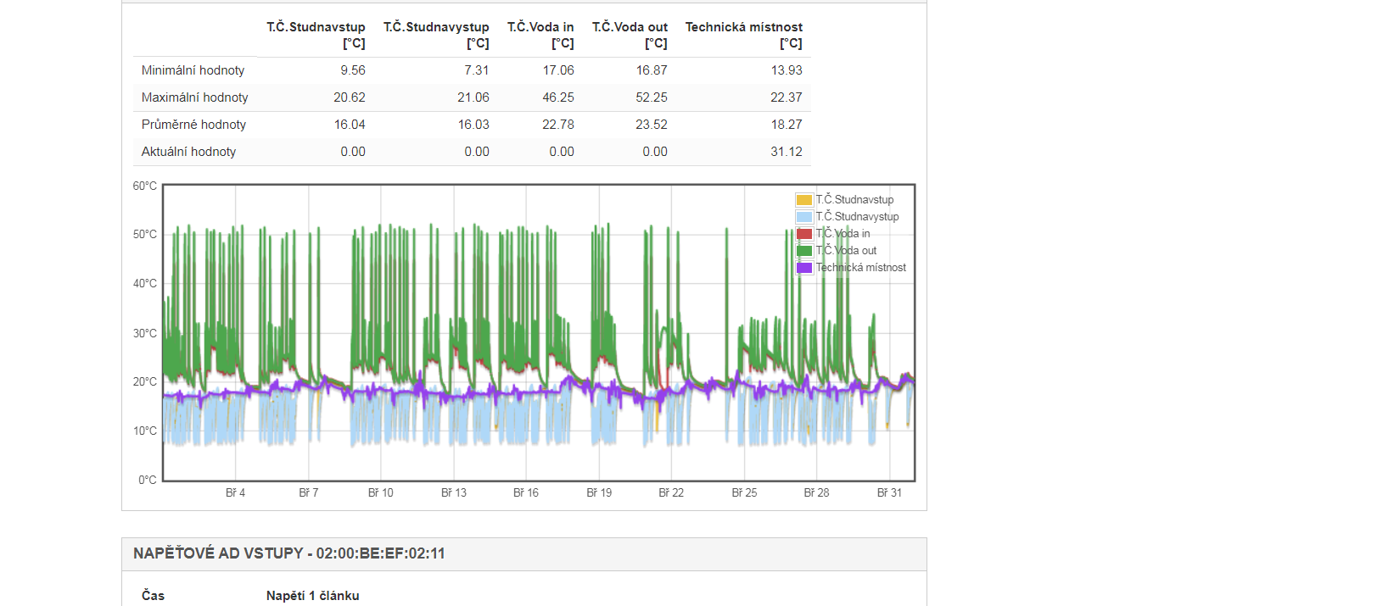
Task: Click the T.Č.Voda in column header
Action: [x=540, y=35]
